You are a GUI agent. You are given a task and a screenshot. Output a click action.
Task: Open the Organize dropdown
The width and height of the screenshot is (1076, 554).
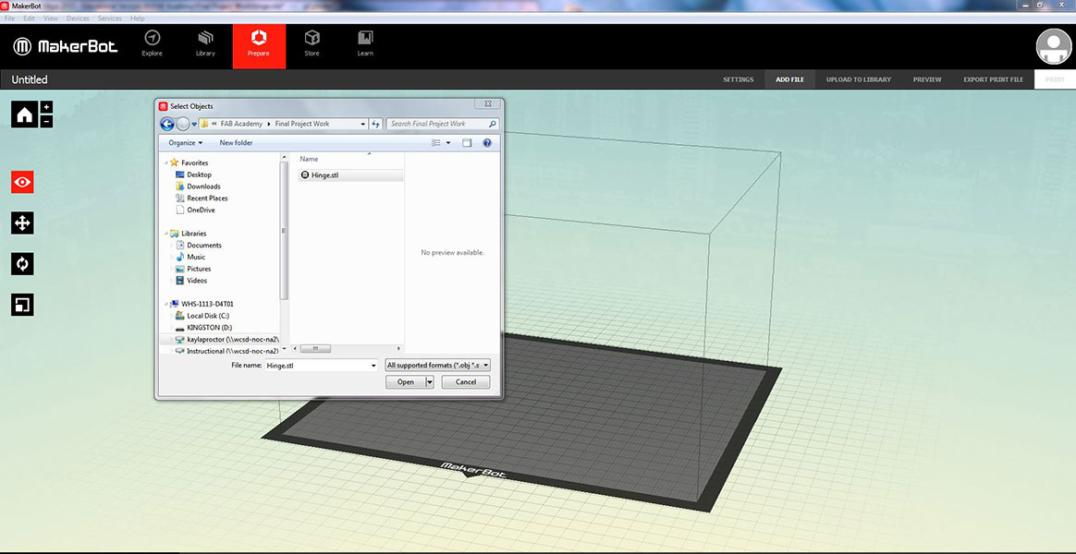(185, 142)
